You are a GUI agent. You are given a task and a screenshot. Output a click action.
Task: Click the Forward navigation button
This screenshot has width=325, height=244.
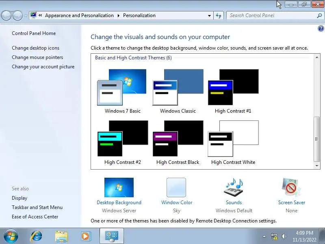[x=17, y=15]
